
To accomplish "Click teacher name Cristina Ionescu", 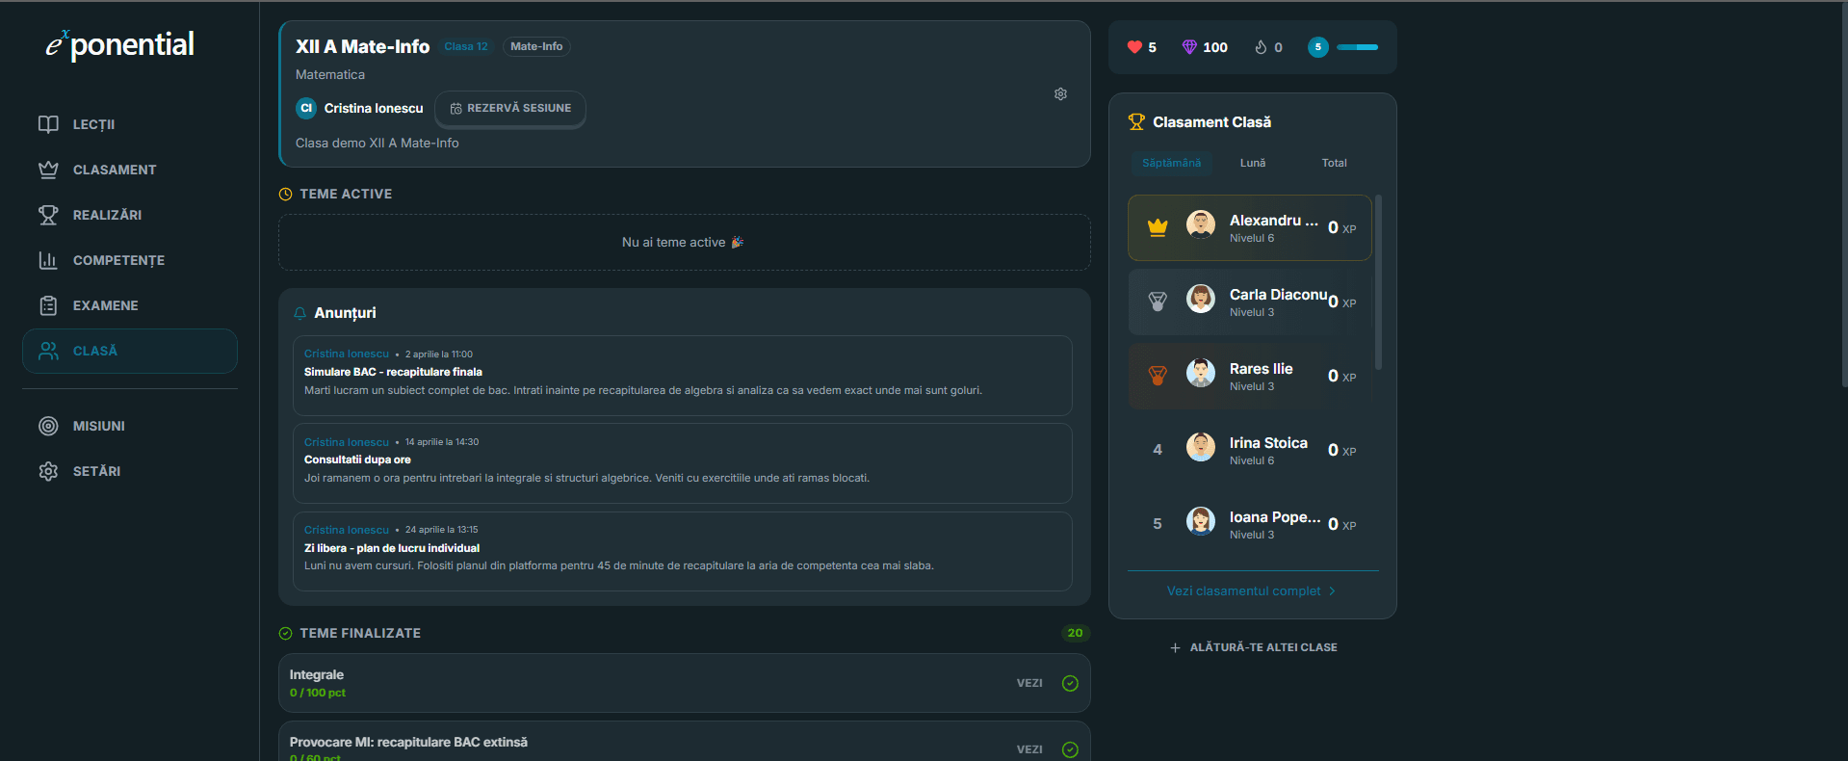I will (x=374, y=108).
